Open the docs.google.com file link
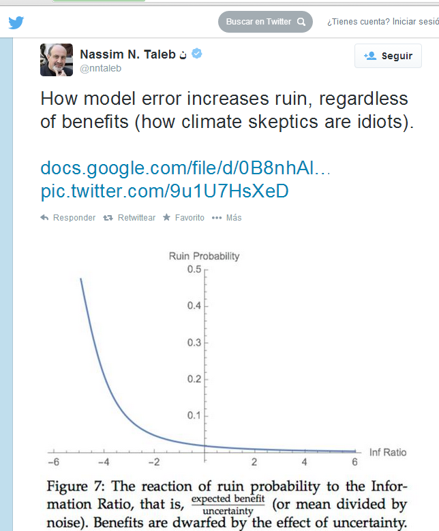Image resolution: width=439 pixels, height=531 pixels. tap(185, 167)
